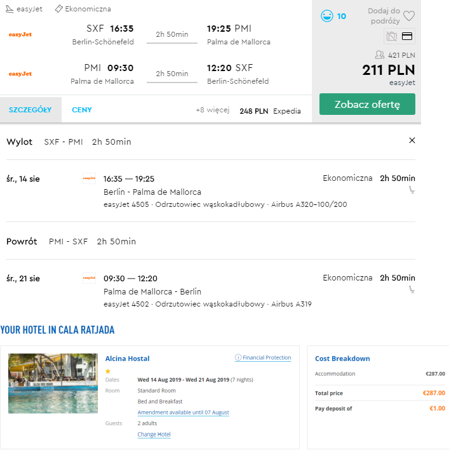This screenshot has width=449, height=450.
Task: Click seat icon for outbound 16:35 flight
Action: tap(412, 190)
